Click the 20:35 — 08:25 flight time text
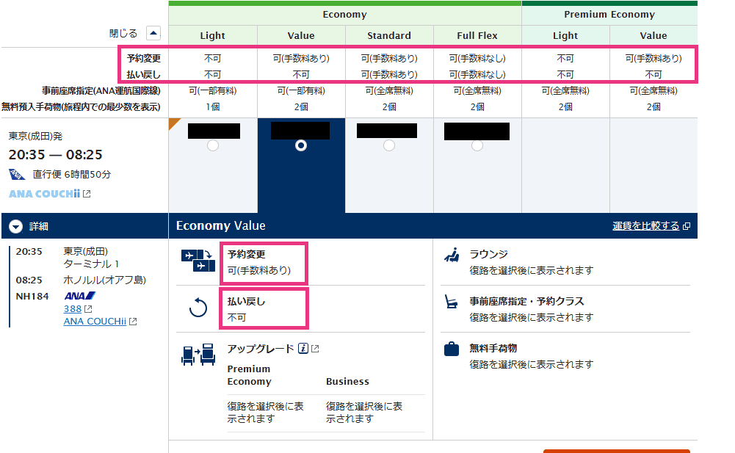Screen dimensions: 735x453 point(55,155)
